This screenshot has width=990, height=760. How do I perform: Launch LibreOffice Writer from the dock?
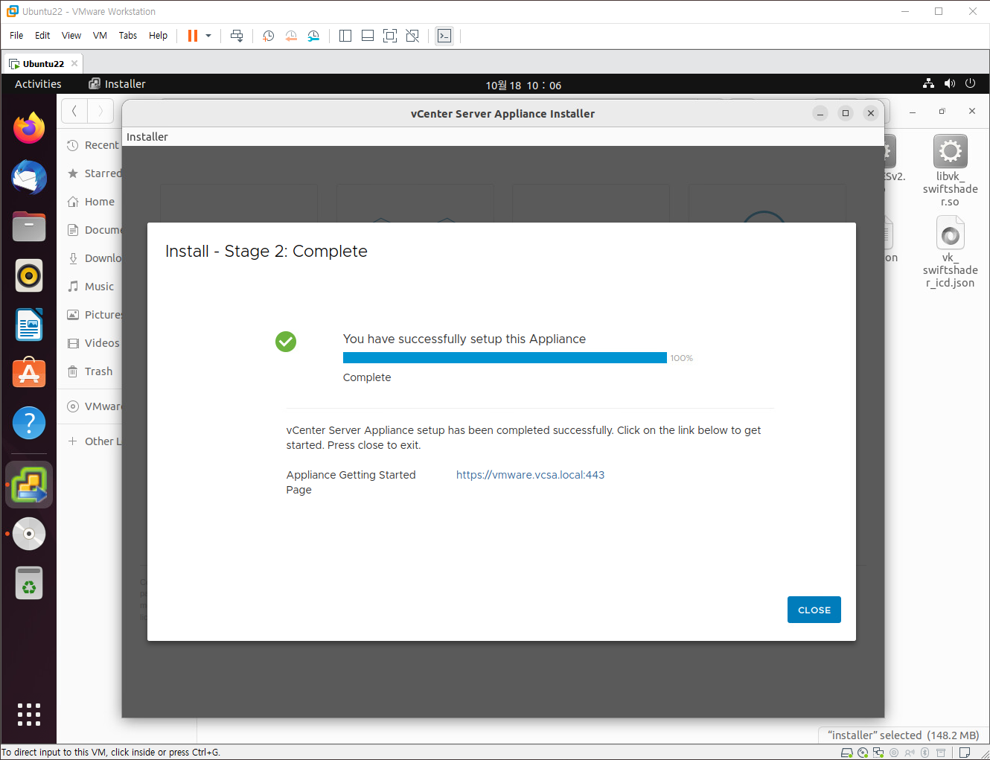pyautogui.click(x=29, y=325)
